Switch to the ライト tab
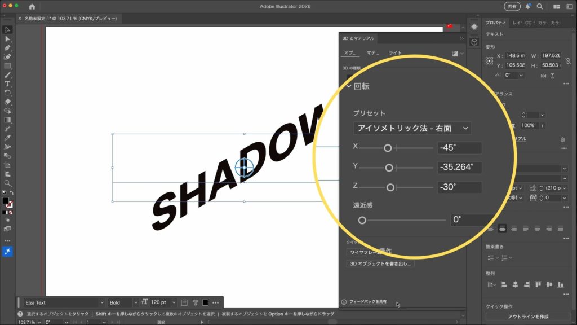This screenshot has height=325, width=577. (395, 53)
